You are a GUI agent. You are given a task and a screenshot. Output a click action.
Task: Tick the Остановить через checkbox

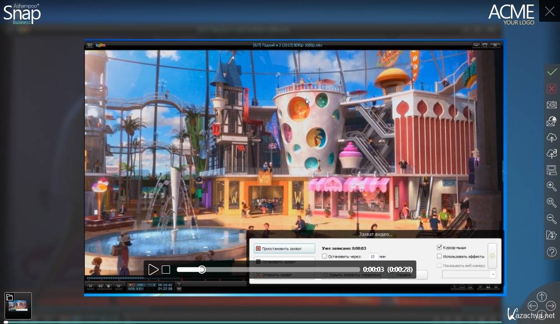(324, 256)
